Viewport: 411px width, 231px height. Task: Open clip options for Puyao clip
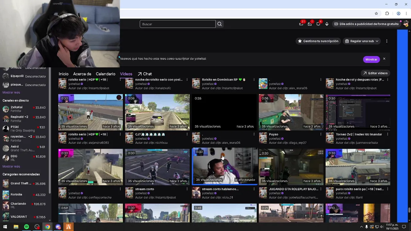(x=321, y=134)
